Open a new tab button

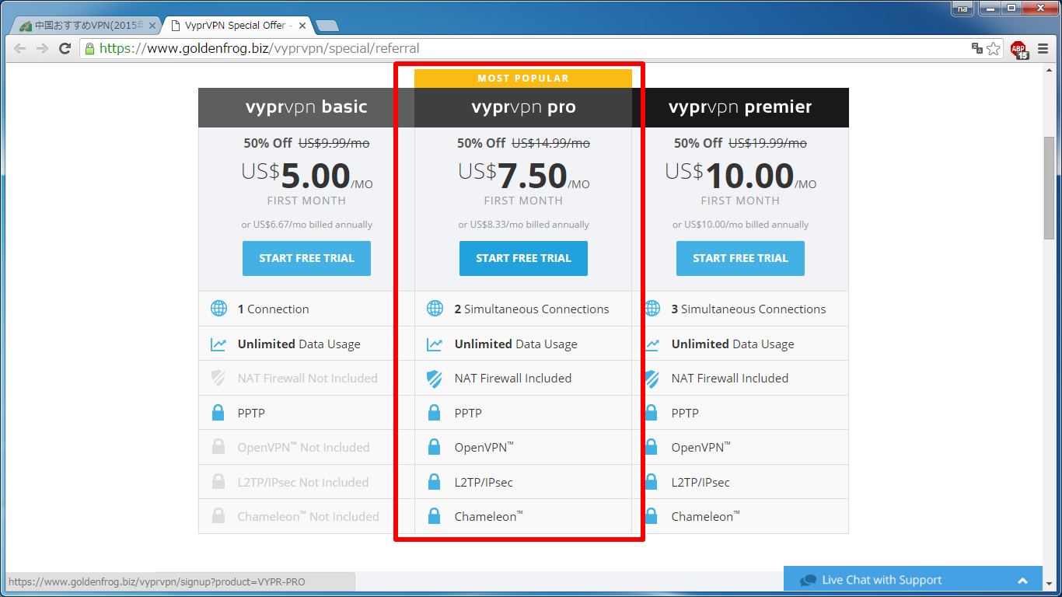pos(327,26)
